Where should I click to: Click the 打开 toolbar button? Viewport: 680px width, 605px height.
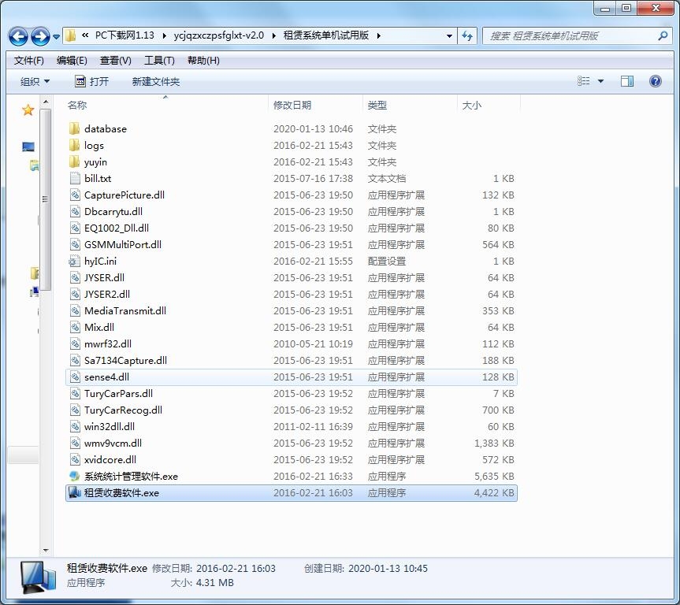click(x=92, y=82)
